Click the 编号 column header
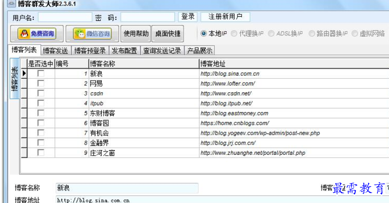The image size is (389, 203). 72,64
